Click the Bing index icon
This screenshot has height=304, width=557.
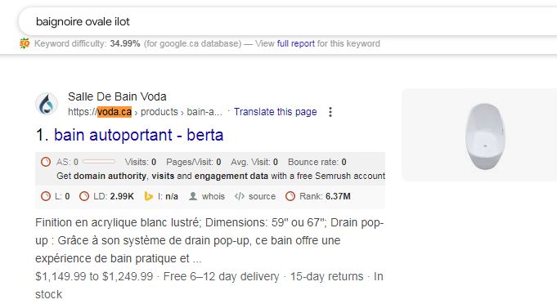point(149,196)
